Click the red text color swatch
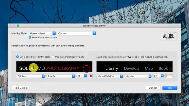The image size is (189, 106). (91, 76)
